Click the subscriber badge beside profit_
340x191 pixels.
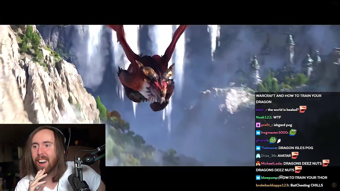(x=258, y=125)
